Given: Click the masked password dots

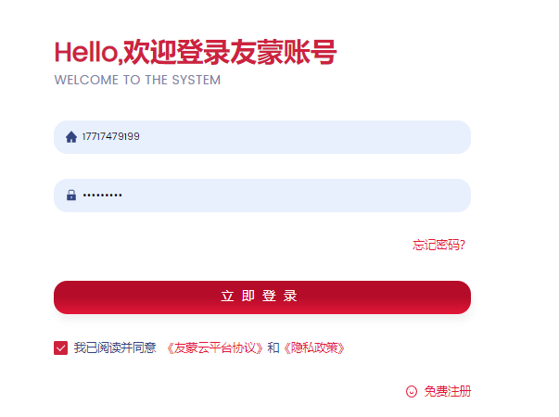Looking at the screenshot, I should [102, 195].
